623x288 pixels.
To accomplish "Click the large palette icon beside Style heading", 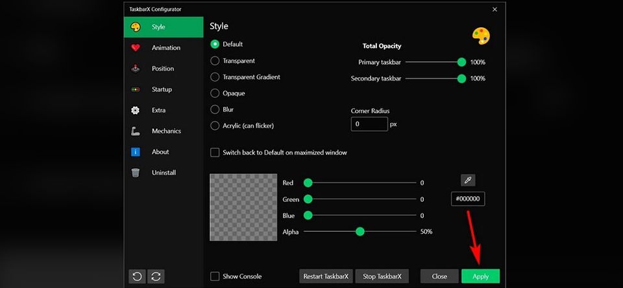I will point(481,36).
